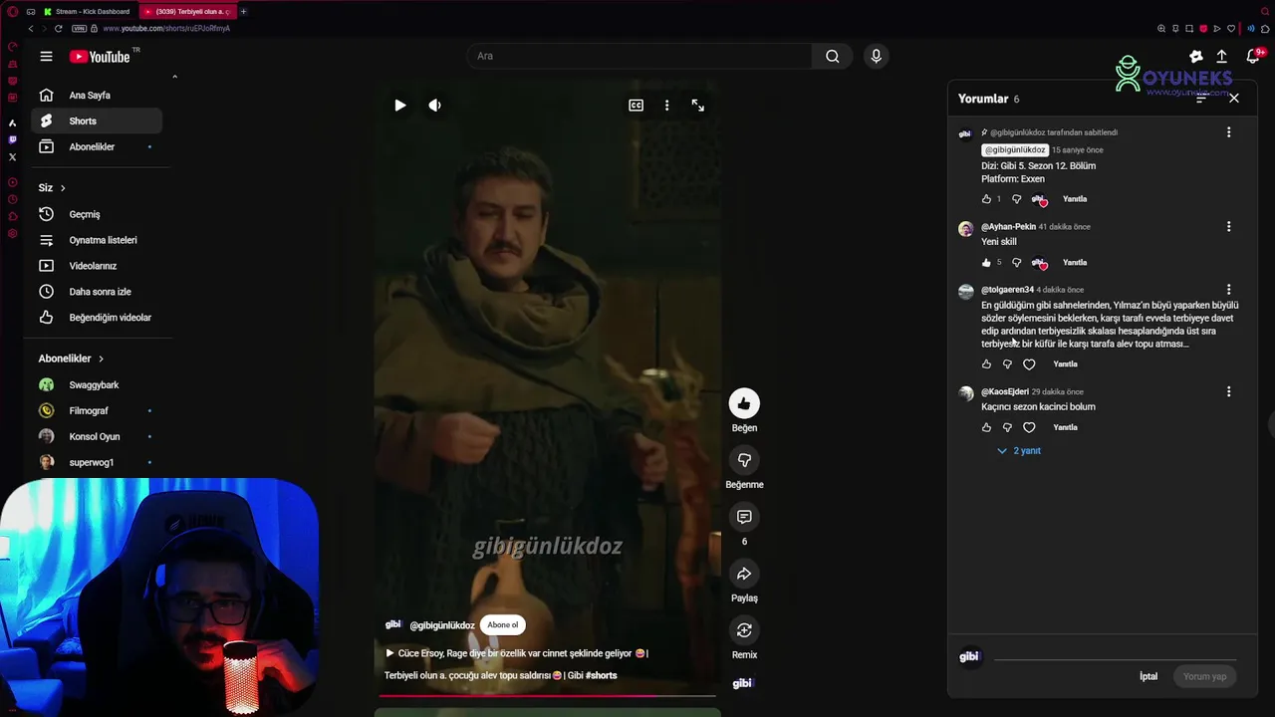Open the Remix option
Screen dimensions: 1275x717
tap(744, 630)
